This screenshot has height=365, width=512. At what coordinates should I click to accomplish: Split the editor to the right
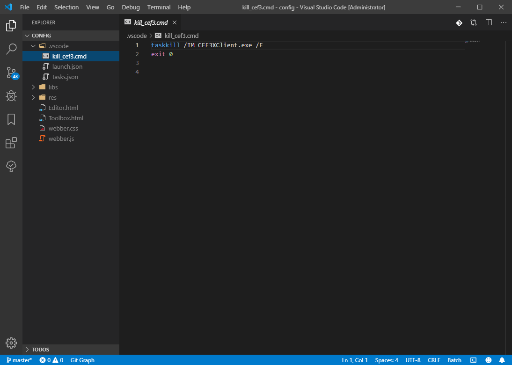click(489, 22)
